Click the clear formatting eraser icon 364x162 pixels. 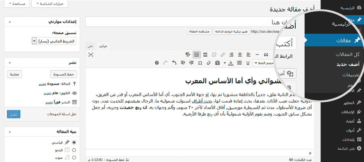(208, 63)
